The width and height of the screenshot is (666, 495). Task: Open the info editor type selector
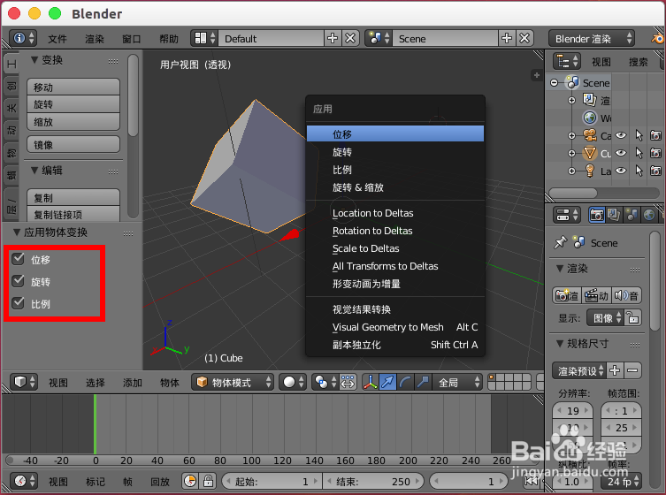coord(23,38)
